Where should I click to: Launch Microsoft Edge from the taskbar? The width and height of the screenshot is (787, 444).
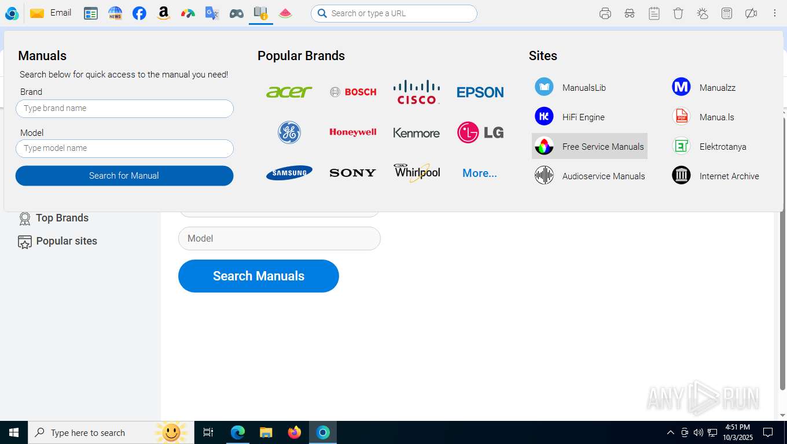click(238, 432)
